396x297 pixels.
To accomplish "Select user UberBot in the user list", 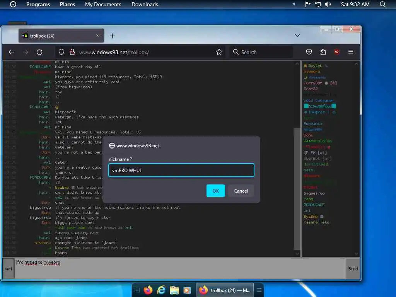I will click(317, 158).
